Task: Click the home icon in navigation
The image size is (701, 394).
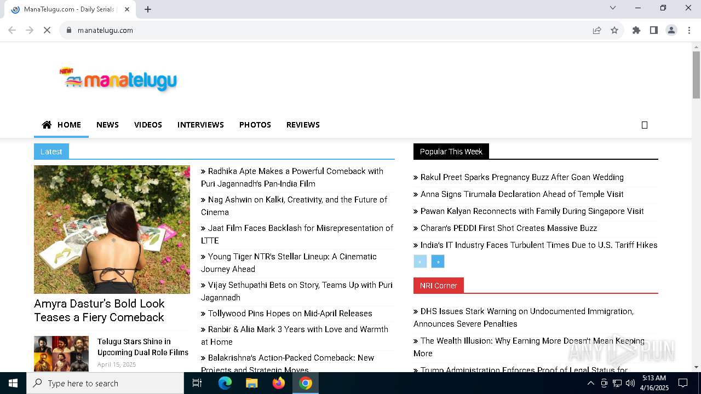Action: [47, 125]
